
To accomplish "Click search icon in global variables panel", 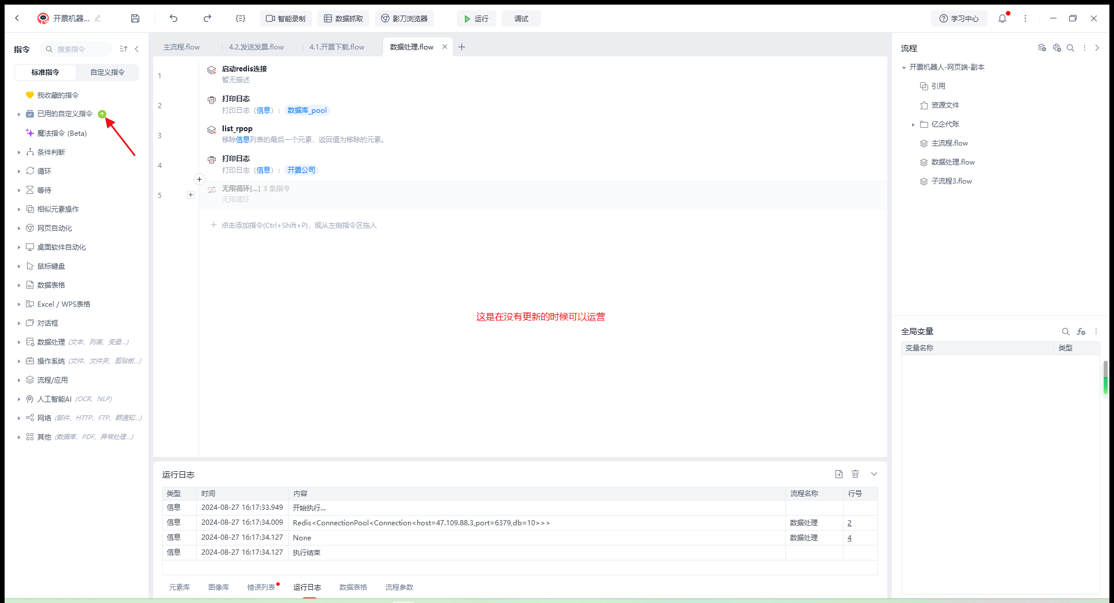I will [1066, 331].
